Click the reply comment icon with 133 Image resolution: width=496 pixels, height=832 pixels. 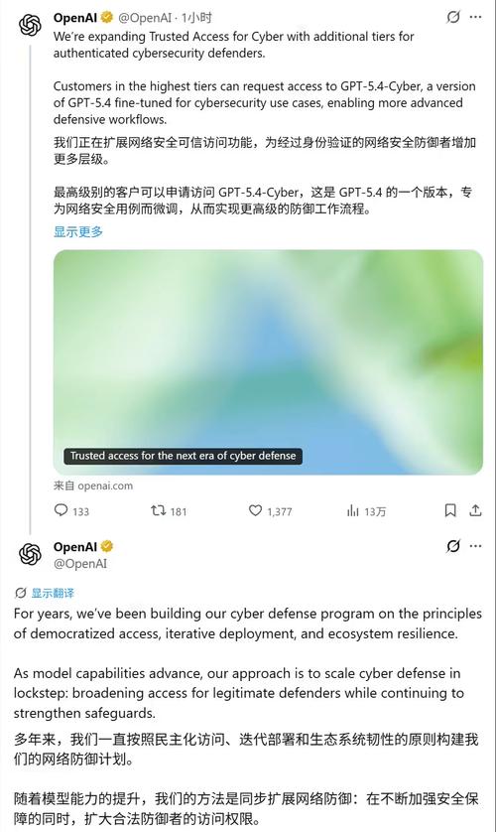coord(62,510)
